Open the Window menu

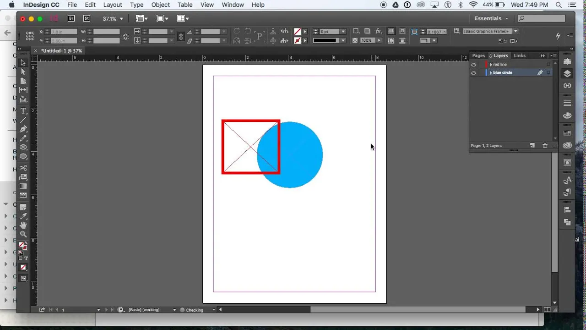point(233,5)
